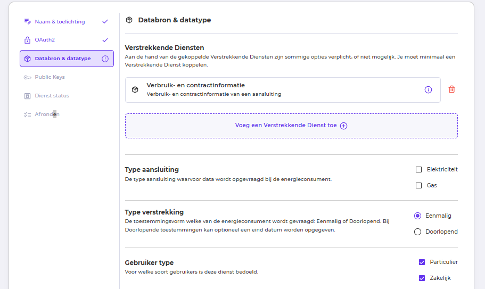
Task: Show info for Verbruik- en contractinformatie
Action: tap(428, 89)
